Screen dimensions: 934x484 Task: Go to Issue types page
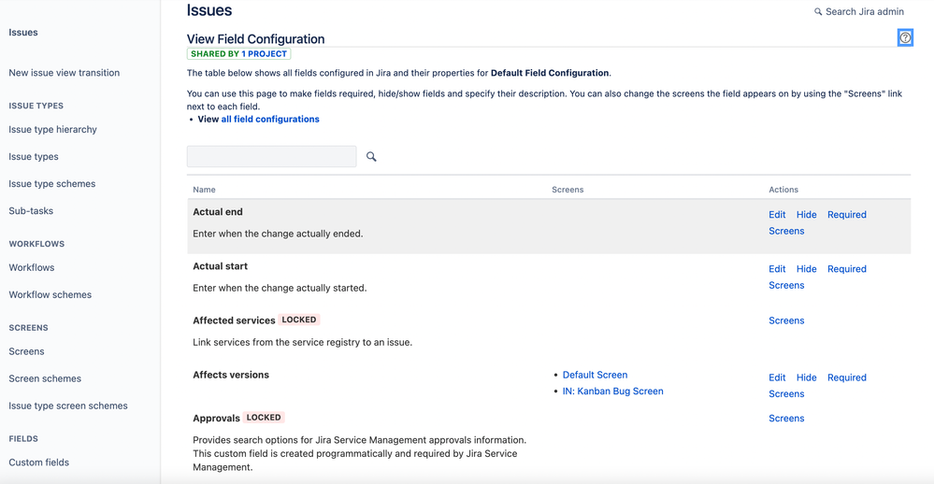click(34, 157)
